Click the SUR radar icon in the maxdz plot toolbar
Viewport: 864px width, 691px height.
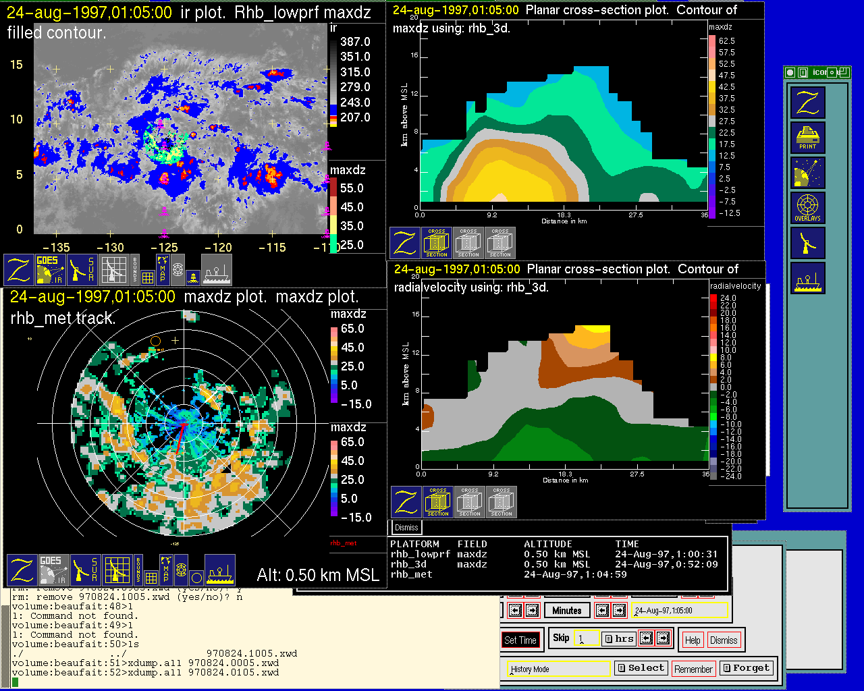coord(85,570)
